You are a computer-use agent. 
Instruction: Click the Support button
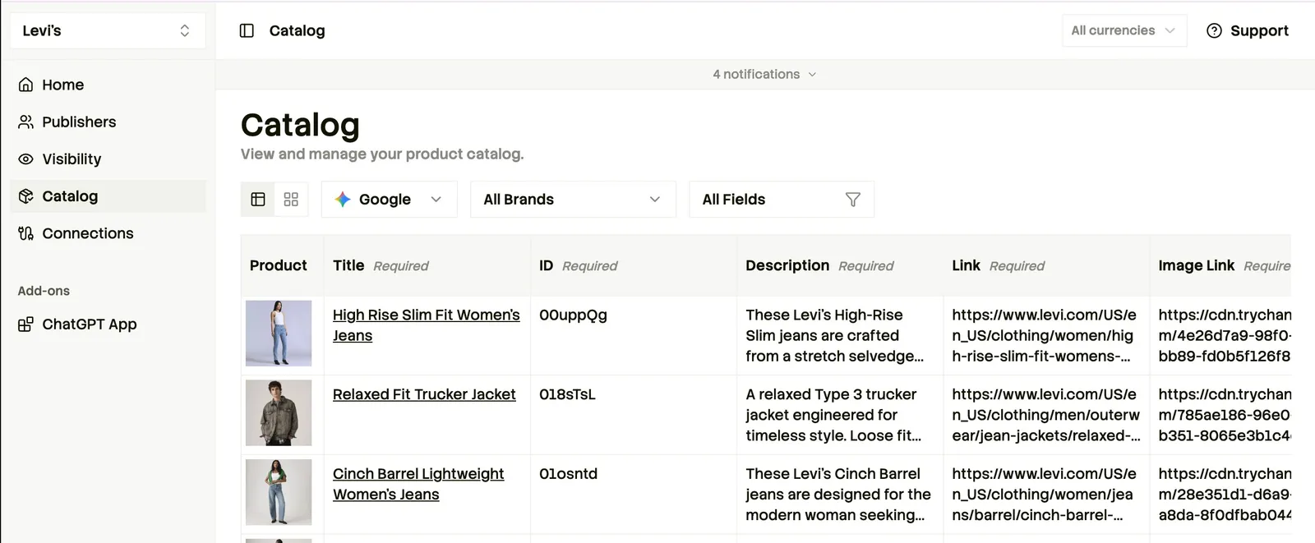pyautogui.click(x=1247, y=30)
